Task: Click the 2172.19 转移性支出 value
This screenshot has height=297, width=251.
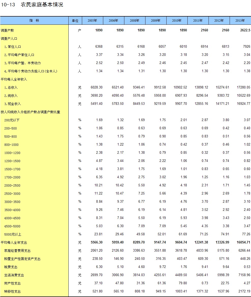Action: click(x=244, y=291)
